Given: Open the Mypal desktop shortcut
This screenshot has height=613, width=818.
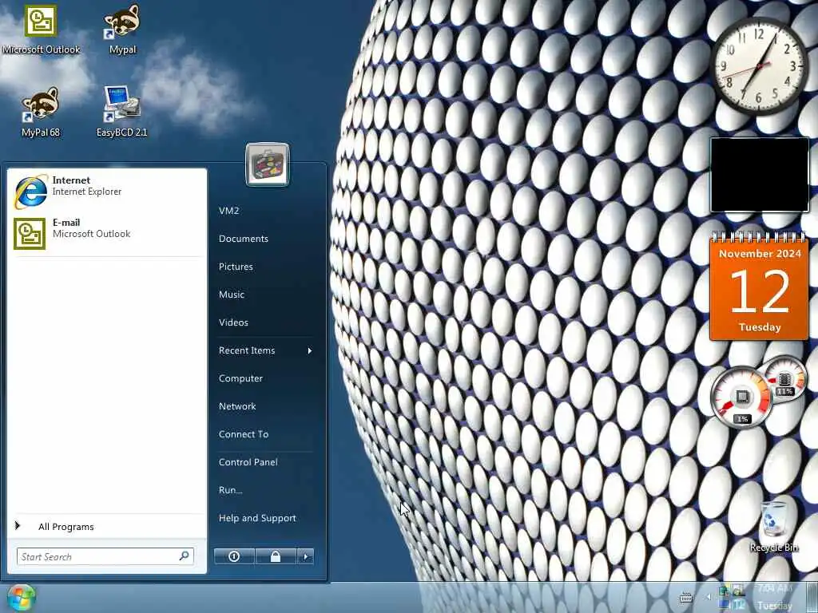Looking at the screenshot, I should click(122, 29).
